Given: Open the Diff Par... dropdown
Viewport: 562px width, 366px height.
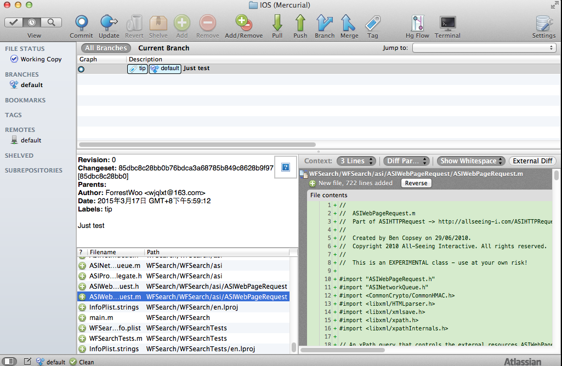Looking at the screenshot, I should [x=406, y=161].
